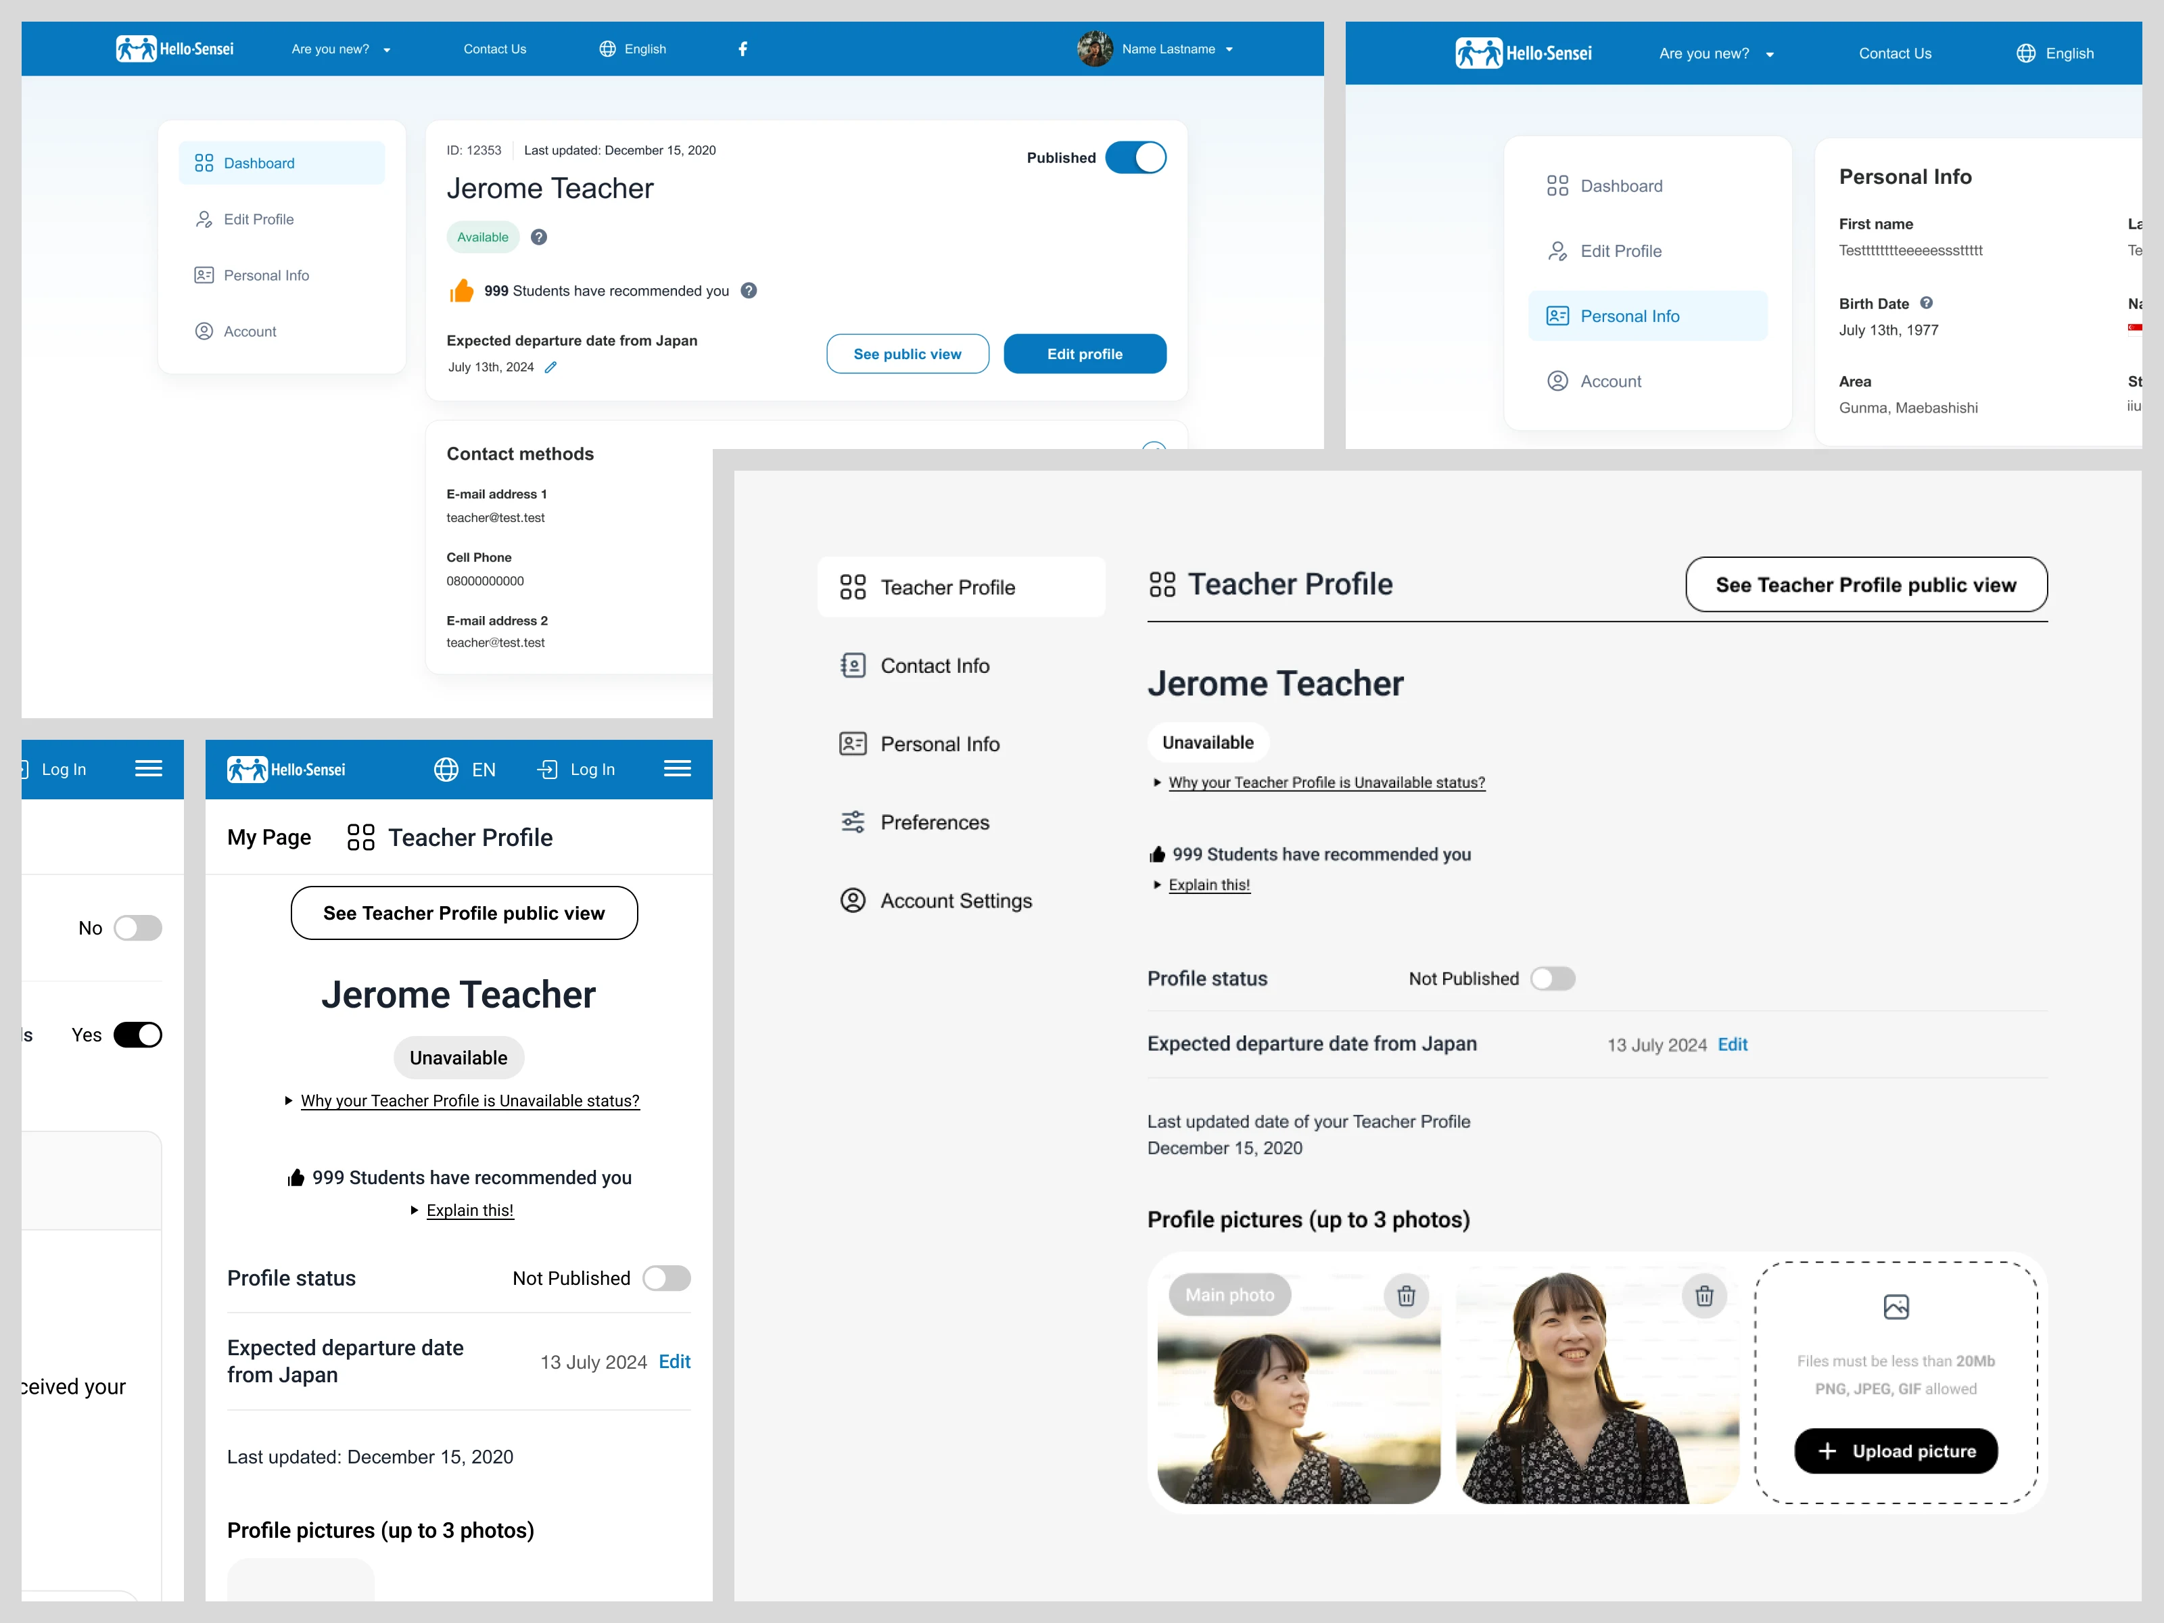Click Edit link beside 13 July 2024

click(1732, 1045)
